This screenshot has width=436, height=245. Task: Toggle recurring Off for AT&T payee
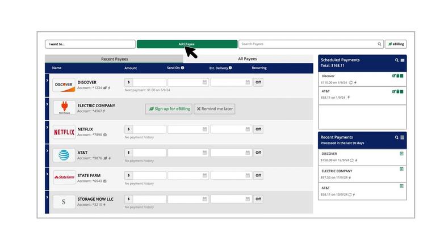(258, 153)
